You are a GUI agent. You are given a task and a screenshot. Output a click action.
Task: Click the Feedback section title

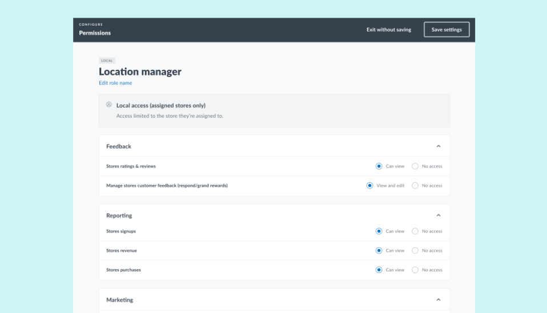tap(119, 146)
